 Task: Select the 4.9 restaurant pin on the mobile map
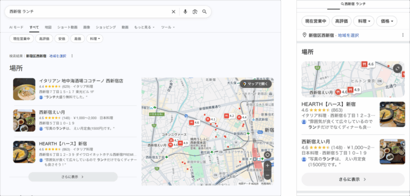tap(354, 90)
